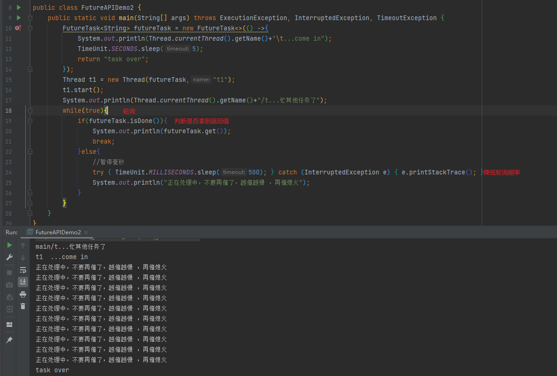Pin the Run tool window
557x376 pixels.
pyautogui.click(x=9, y=339)
